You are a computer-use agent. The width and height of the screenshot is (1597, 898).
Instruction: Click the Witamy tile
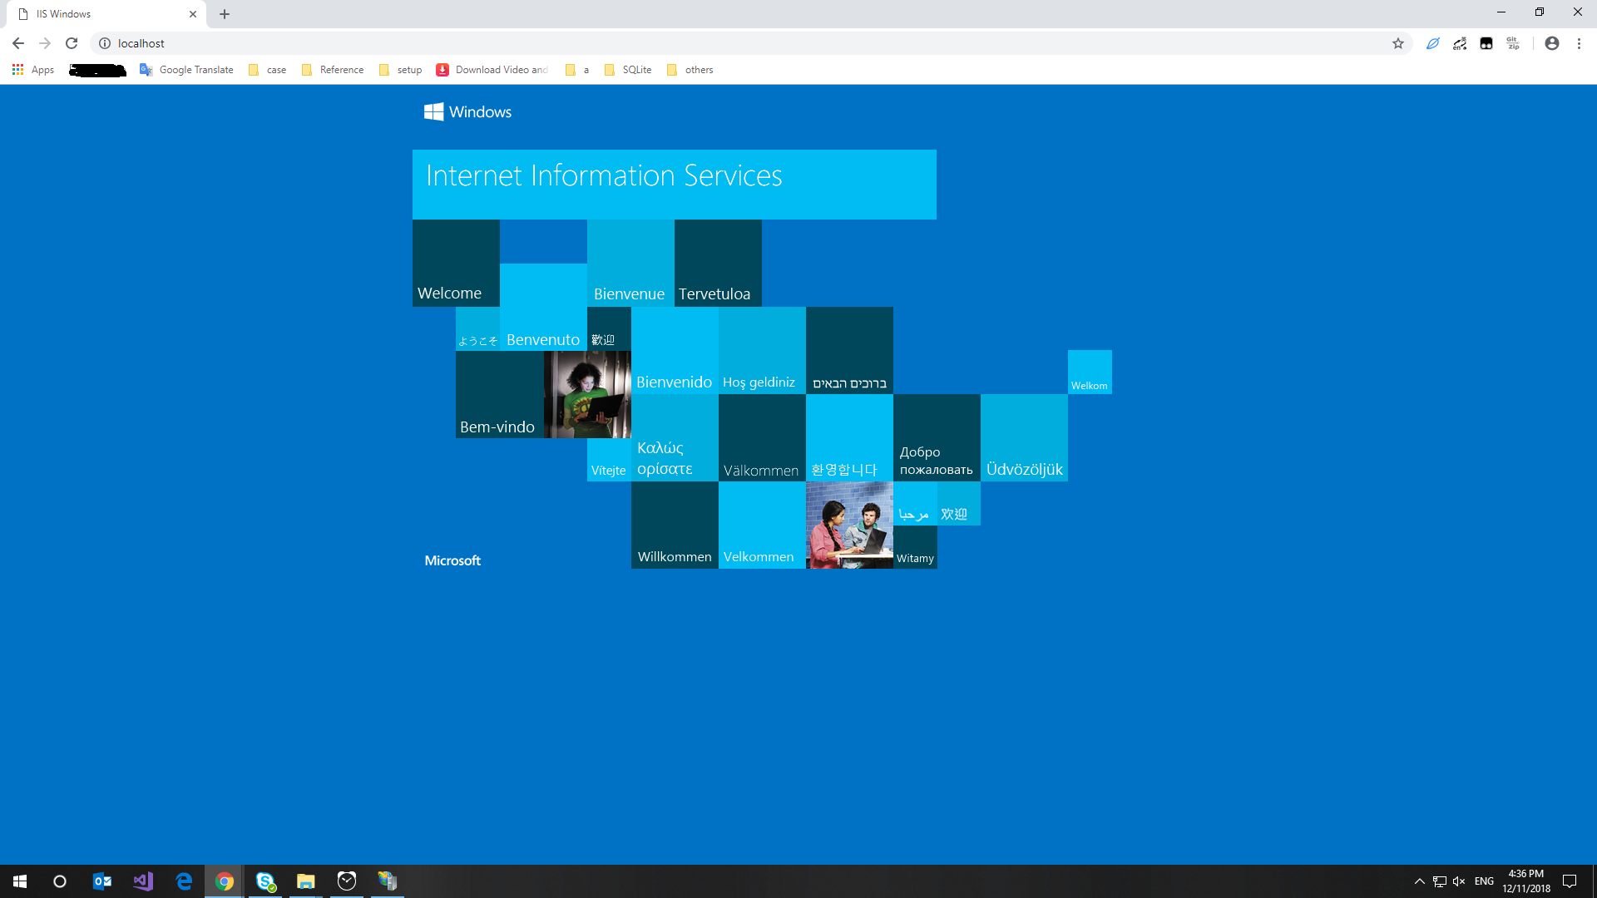point(915,547)
